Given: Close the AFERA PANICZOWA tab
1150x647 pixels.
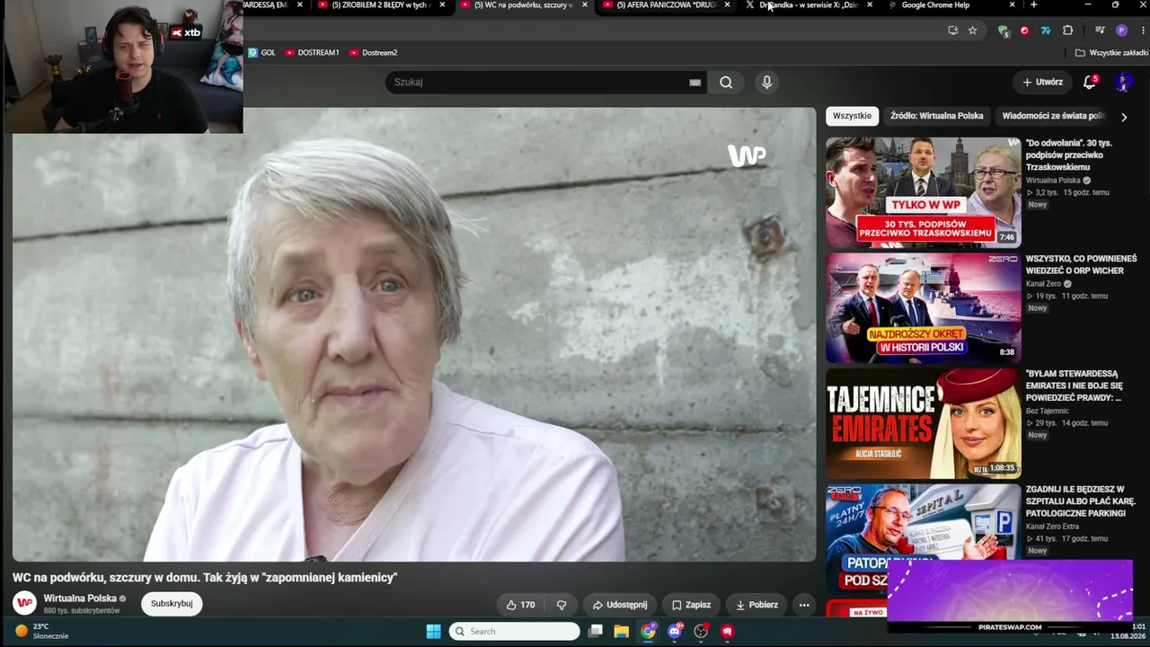Looking at the screenshot, I should [x=727, y=5].
